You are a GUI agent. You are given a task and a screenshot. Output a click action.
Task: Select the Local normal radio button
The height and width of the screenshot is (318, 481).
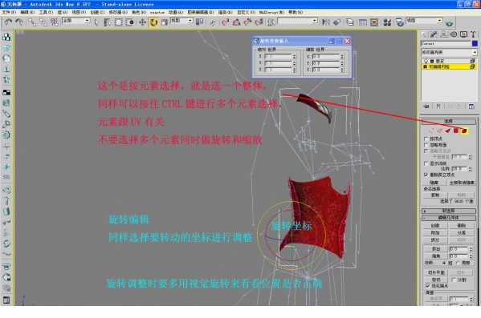[x=458, y=263]
